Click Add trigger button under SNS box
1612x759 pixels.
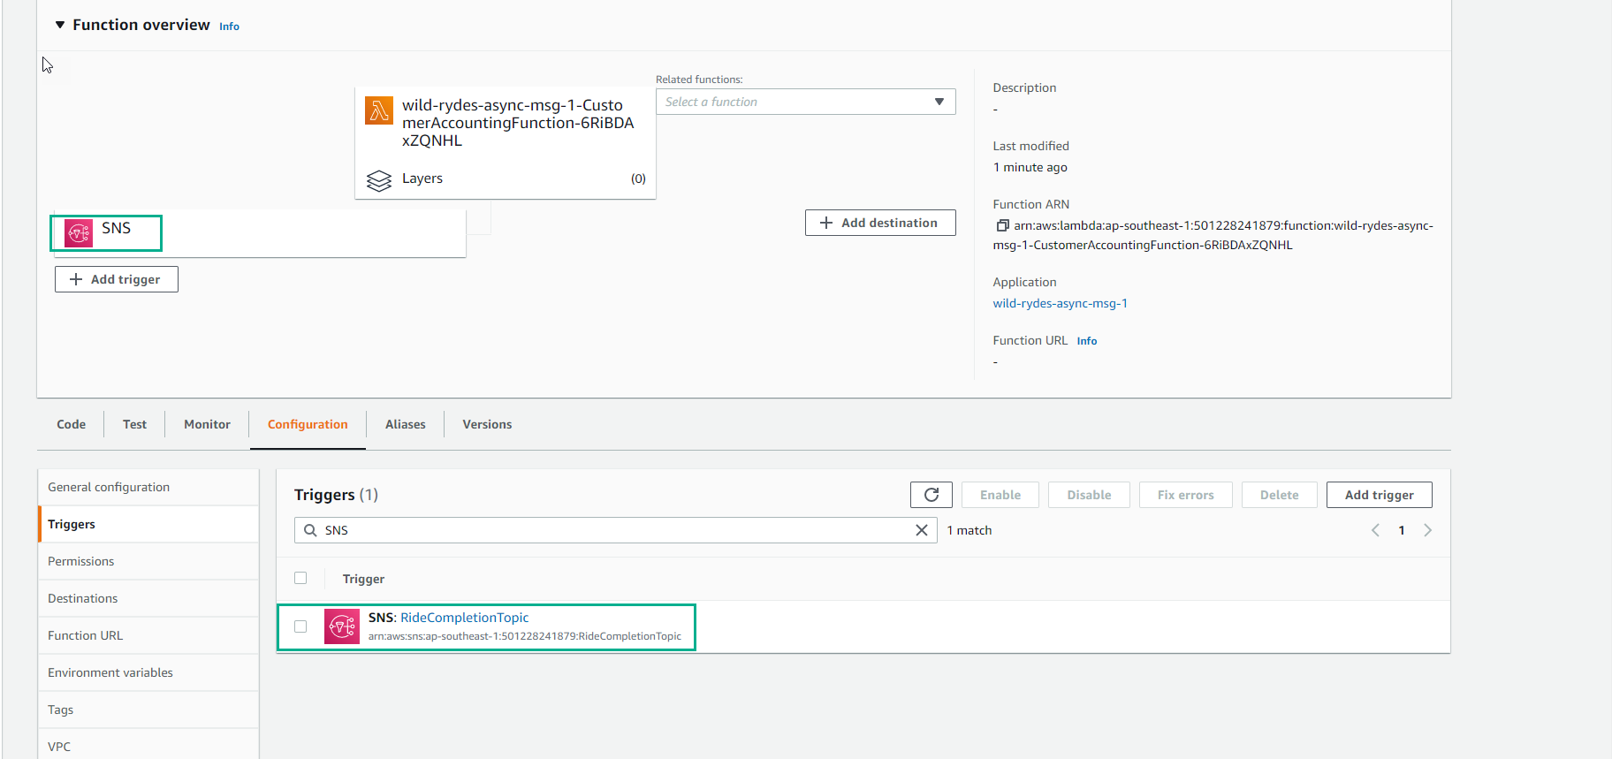(x=116, y=279)
